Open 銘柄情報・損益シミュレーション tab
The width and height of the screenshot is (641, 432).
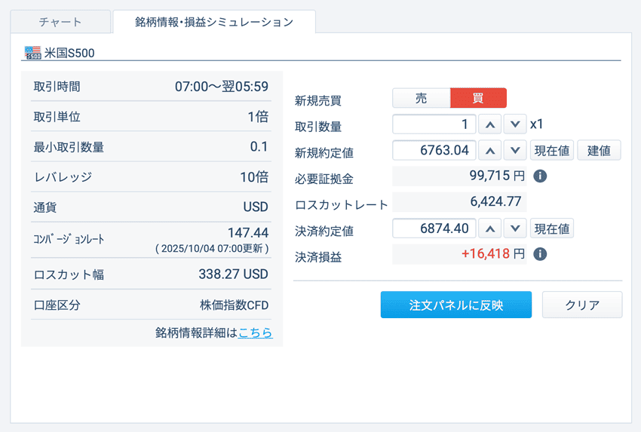[214, 22]
